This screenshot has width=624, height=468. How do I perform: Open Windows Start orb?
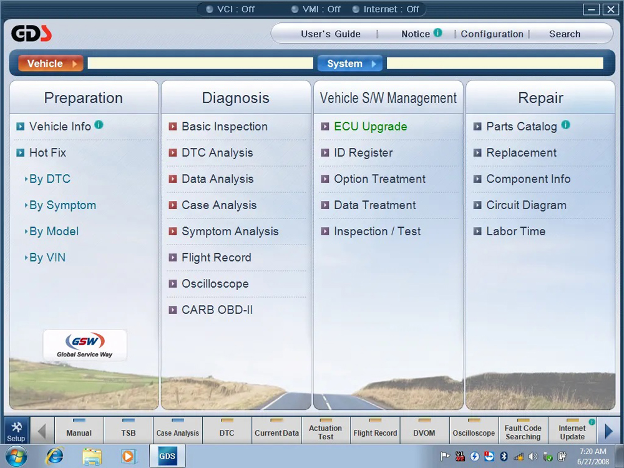16,456
